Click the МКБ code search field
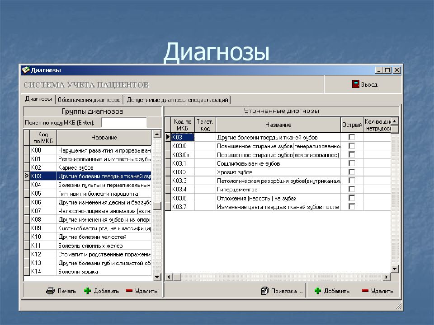This screenshot has width=434, height=325. coord(124,122)
